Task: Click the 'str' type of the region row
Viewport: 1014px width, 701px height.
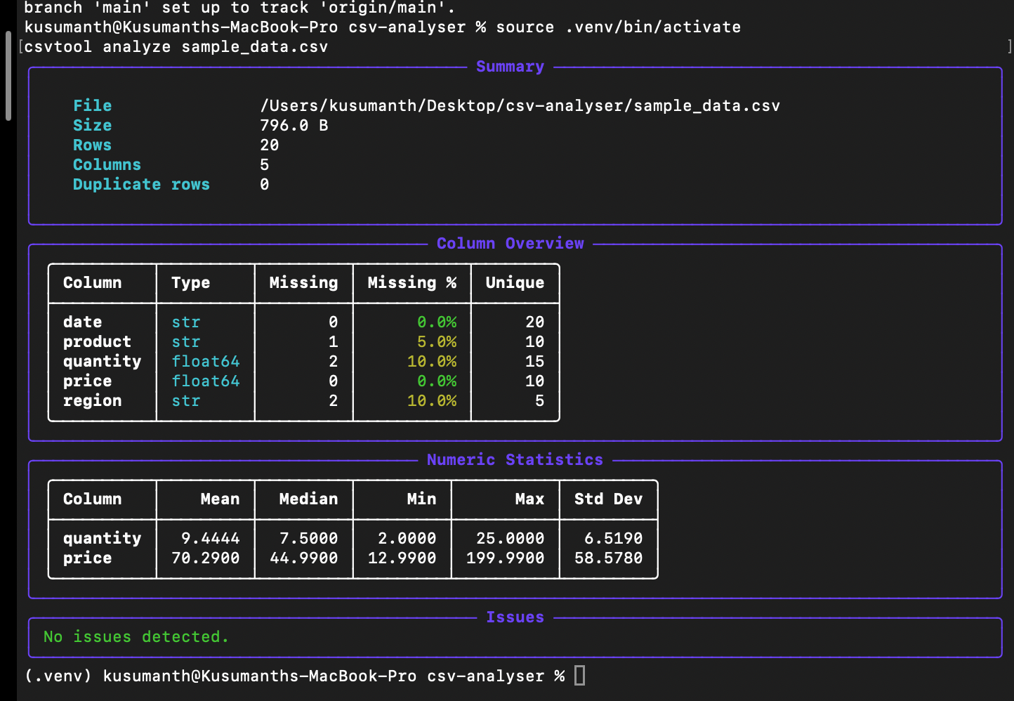Action: tap(186, 401)
